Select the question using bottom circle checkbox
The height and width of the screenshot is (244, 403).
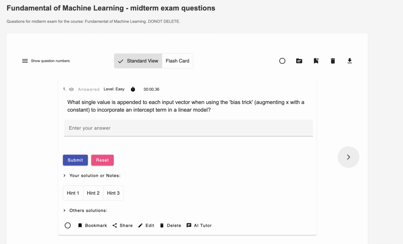[68, 226]
